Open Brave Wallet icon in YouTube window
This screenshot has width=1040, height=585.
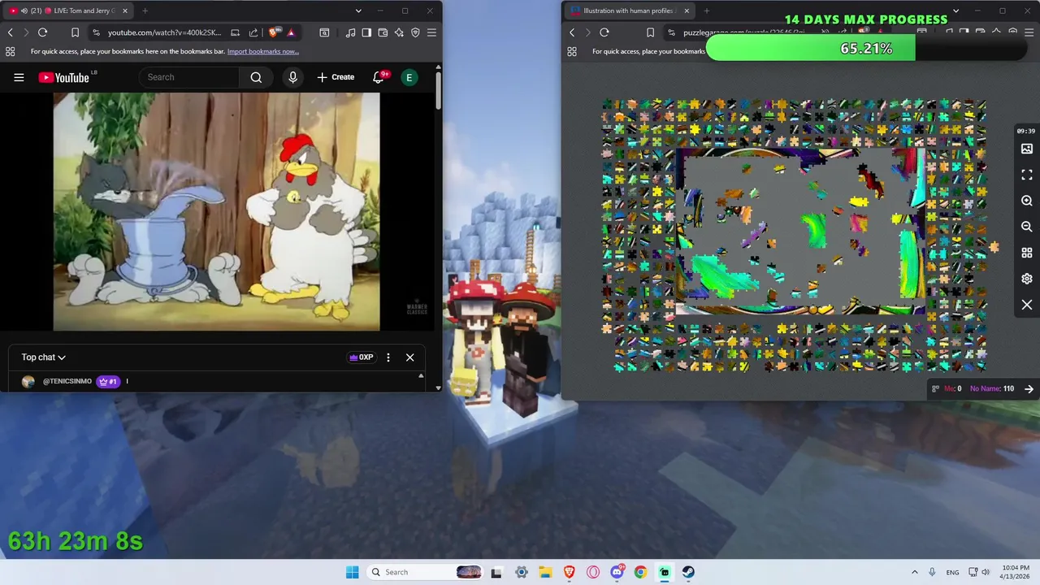pos(383,32)
